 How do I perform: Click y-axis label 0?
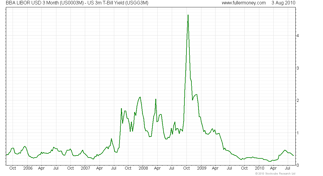(298, 165)
